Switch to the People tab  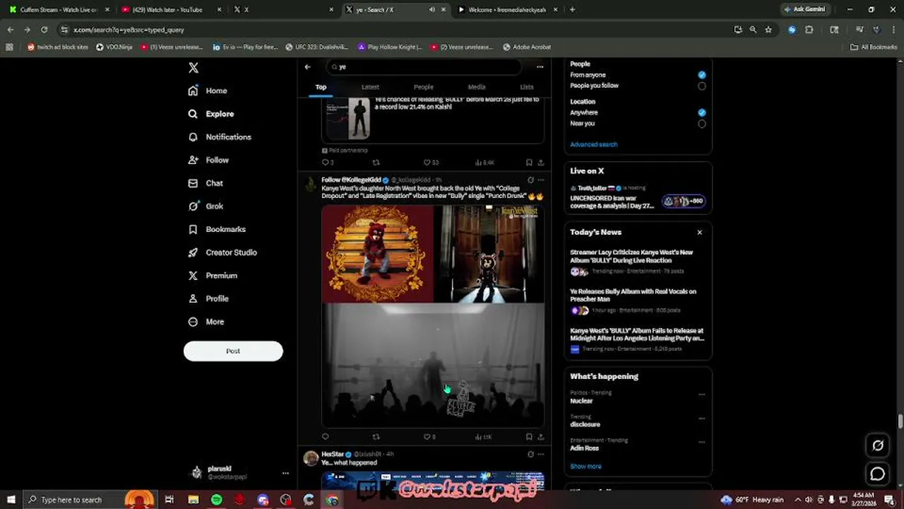[x=424, y=87]
